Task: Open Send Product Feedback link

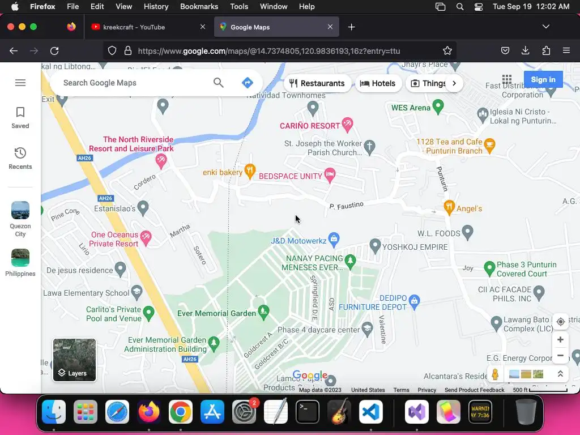Action: (474, 390)
